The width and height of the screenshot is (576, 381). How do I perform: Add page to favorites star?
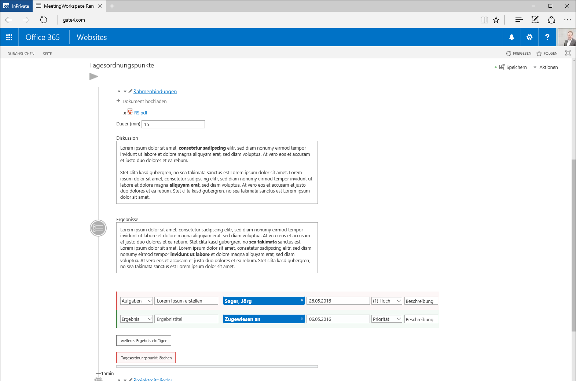tap(496, 20)
